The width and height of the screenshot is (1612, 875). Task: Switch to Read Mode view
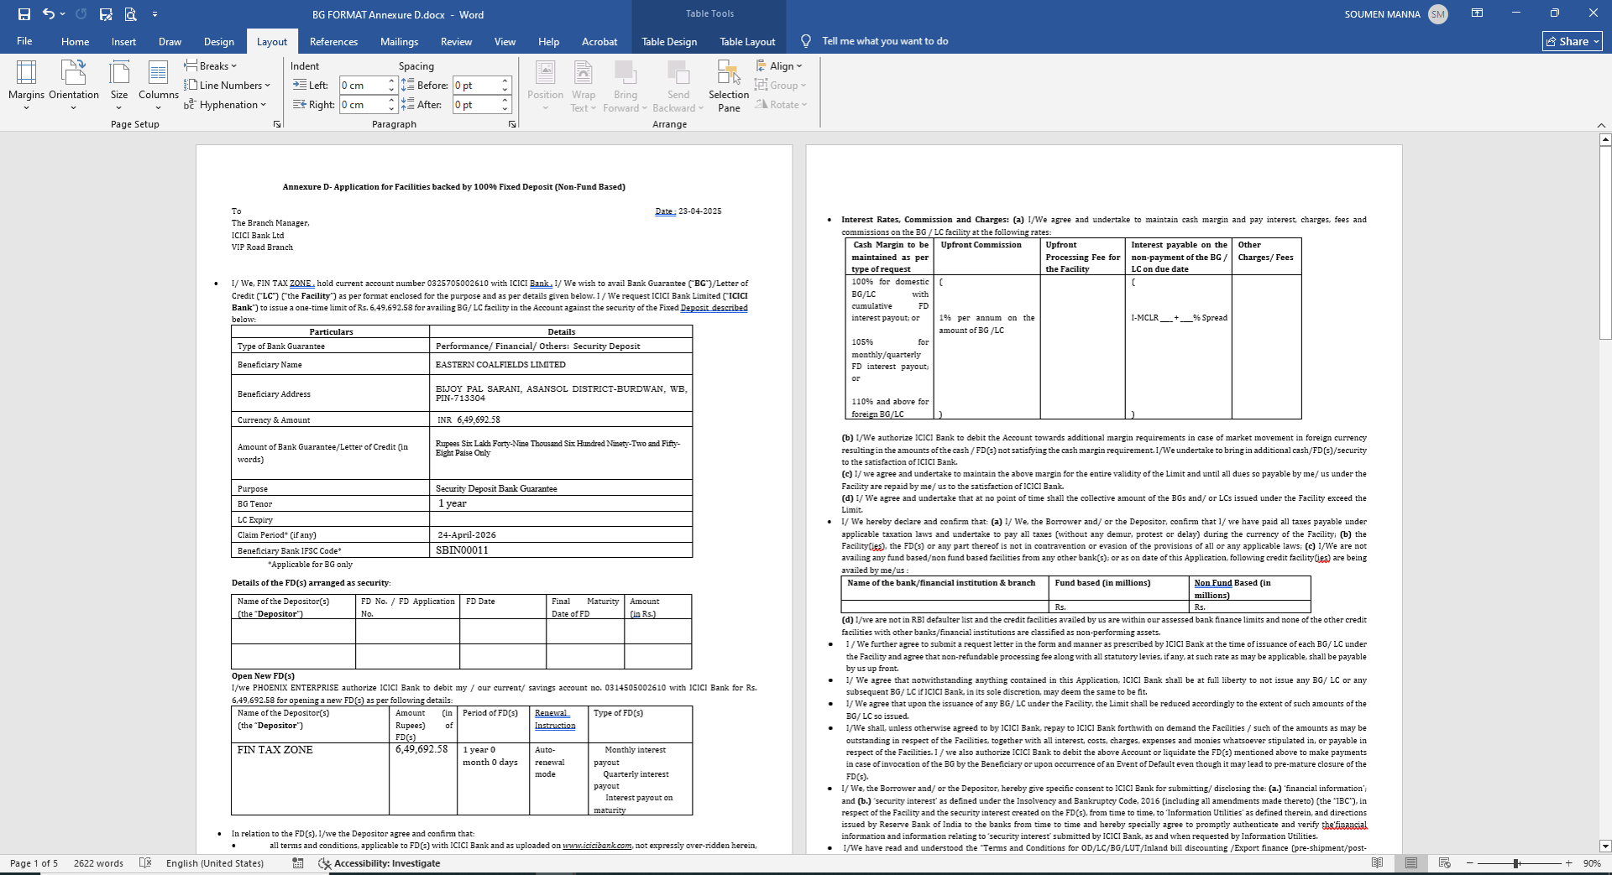pyautogui.click(x=1377, y=863)
